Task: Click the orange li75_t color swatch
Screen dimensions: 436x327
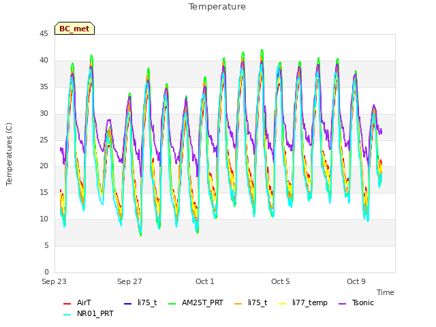Action: [238, 303]
